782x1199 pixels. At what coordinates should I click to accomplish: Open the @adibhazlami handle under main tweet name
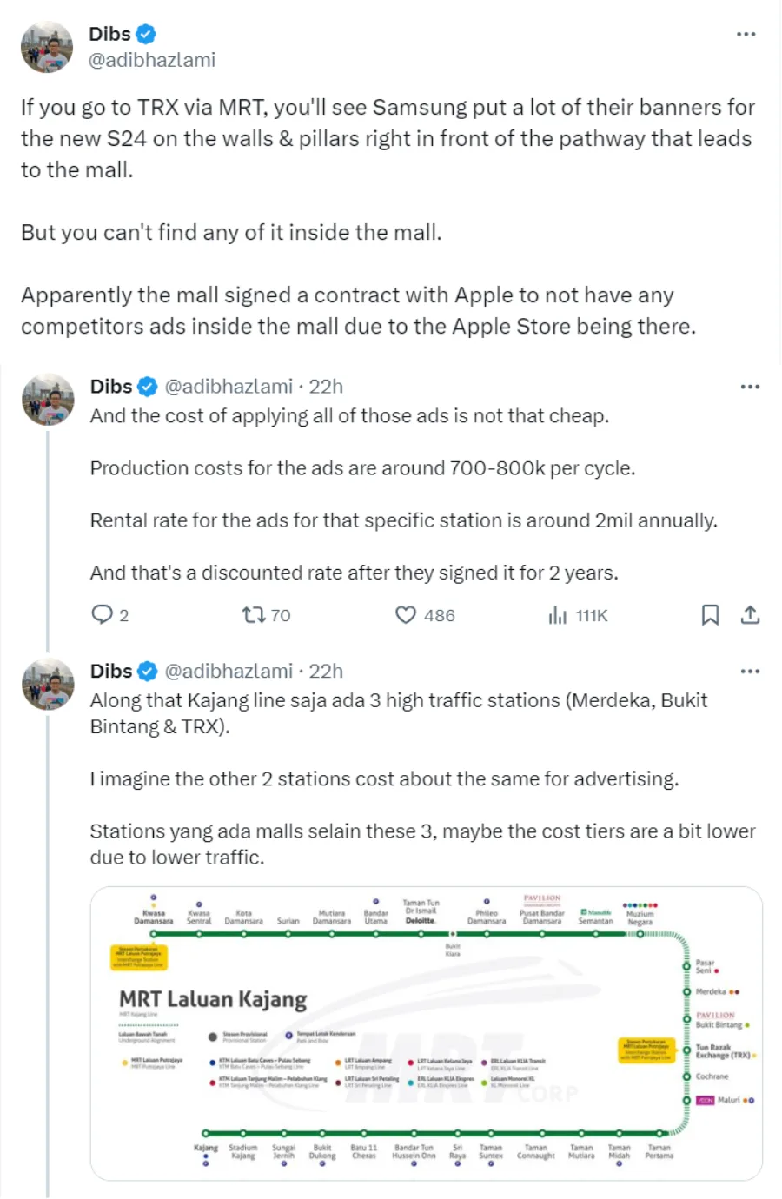point(152,60)
